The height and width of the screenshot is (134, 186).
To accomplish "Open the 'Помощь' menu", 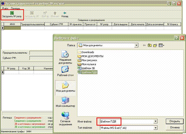I will pos(16,8).
